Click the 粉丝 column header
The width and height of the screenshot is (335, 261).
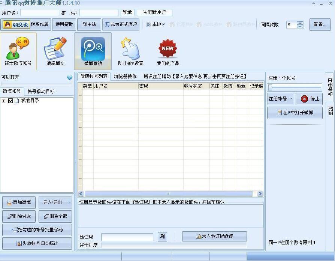(242, 86)
